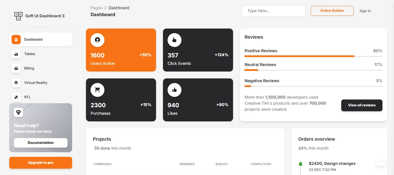Click the thumbs-up icon on Likes card
Image resolution: width=394 pixels, height=175 pixels.
[174, 90]
